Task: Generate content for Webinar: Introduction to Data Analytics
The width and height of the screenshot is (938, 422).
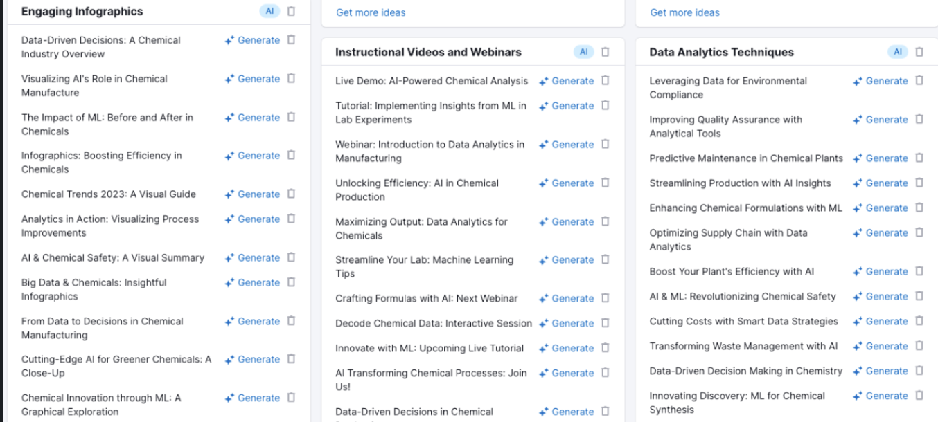Action: coord(567,145)
